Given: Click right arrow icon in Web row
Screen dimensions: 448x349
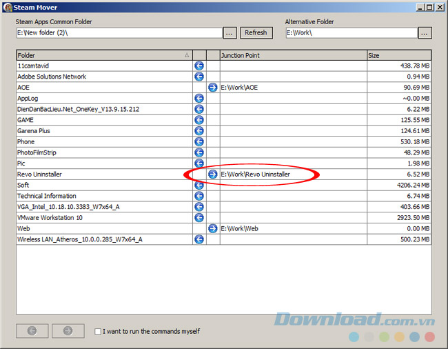Looking at the screenshot, I should coord(213,228).
